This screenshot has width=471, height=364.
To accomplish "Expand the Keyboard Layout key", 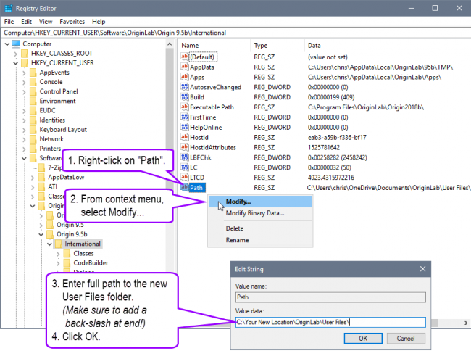I will 24,130.
